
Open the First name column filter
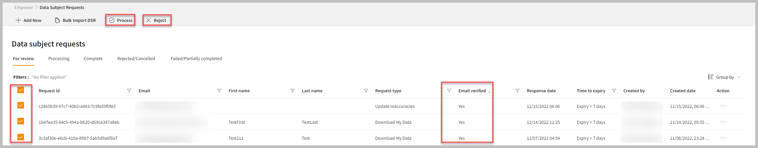pos(293,91)
